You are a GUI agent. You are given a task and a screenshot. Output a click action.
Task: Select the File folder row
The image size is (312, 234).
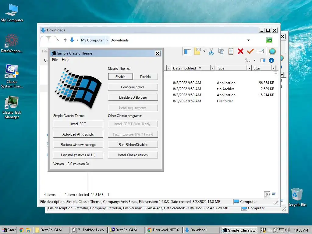click(221, 101)
